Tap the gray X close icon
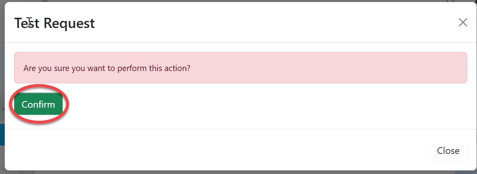The image size is (477, 174). click(x=463, y=22)
